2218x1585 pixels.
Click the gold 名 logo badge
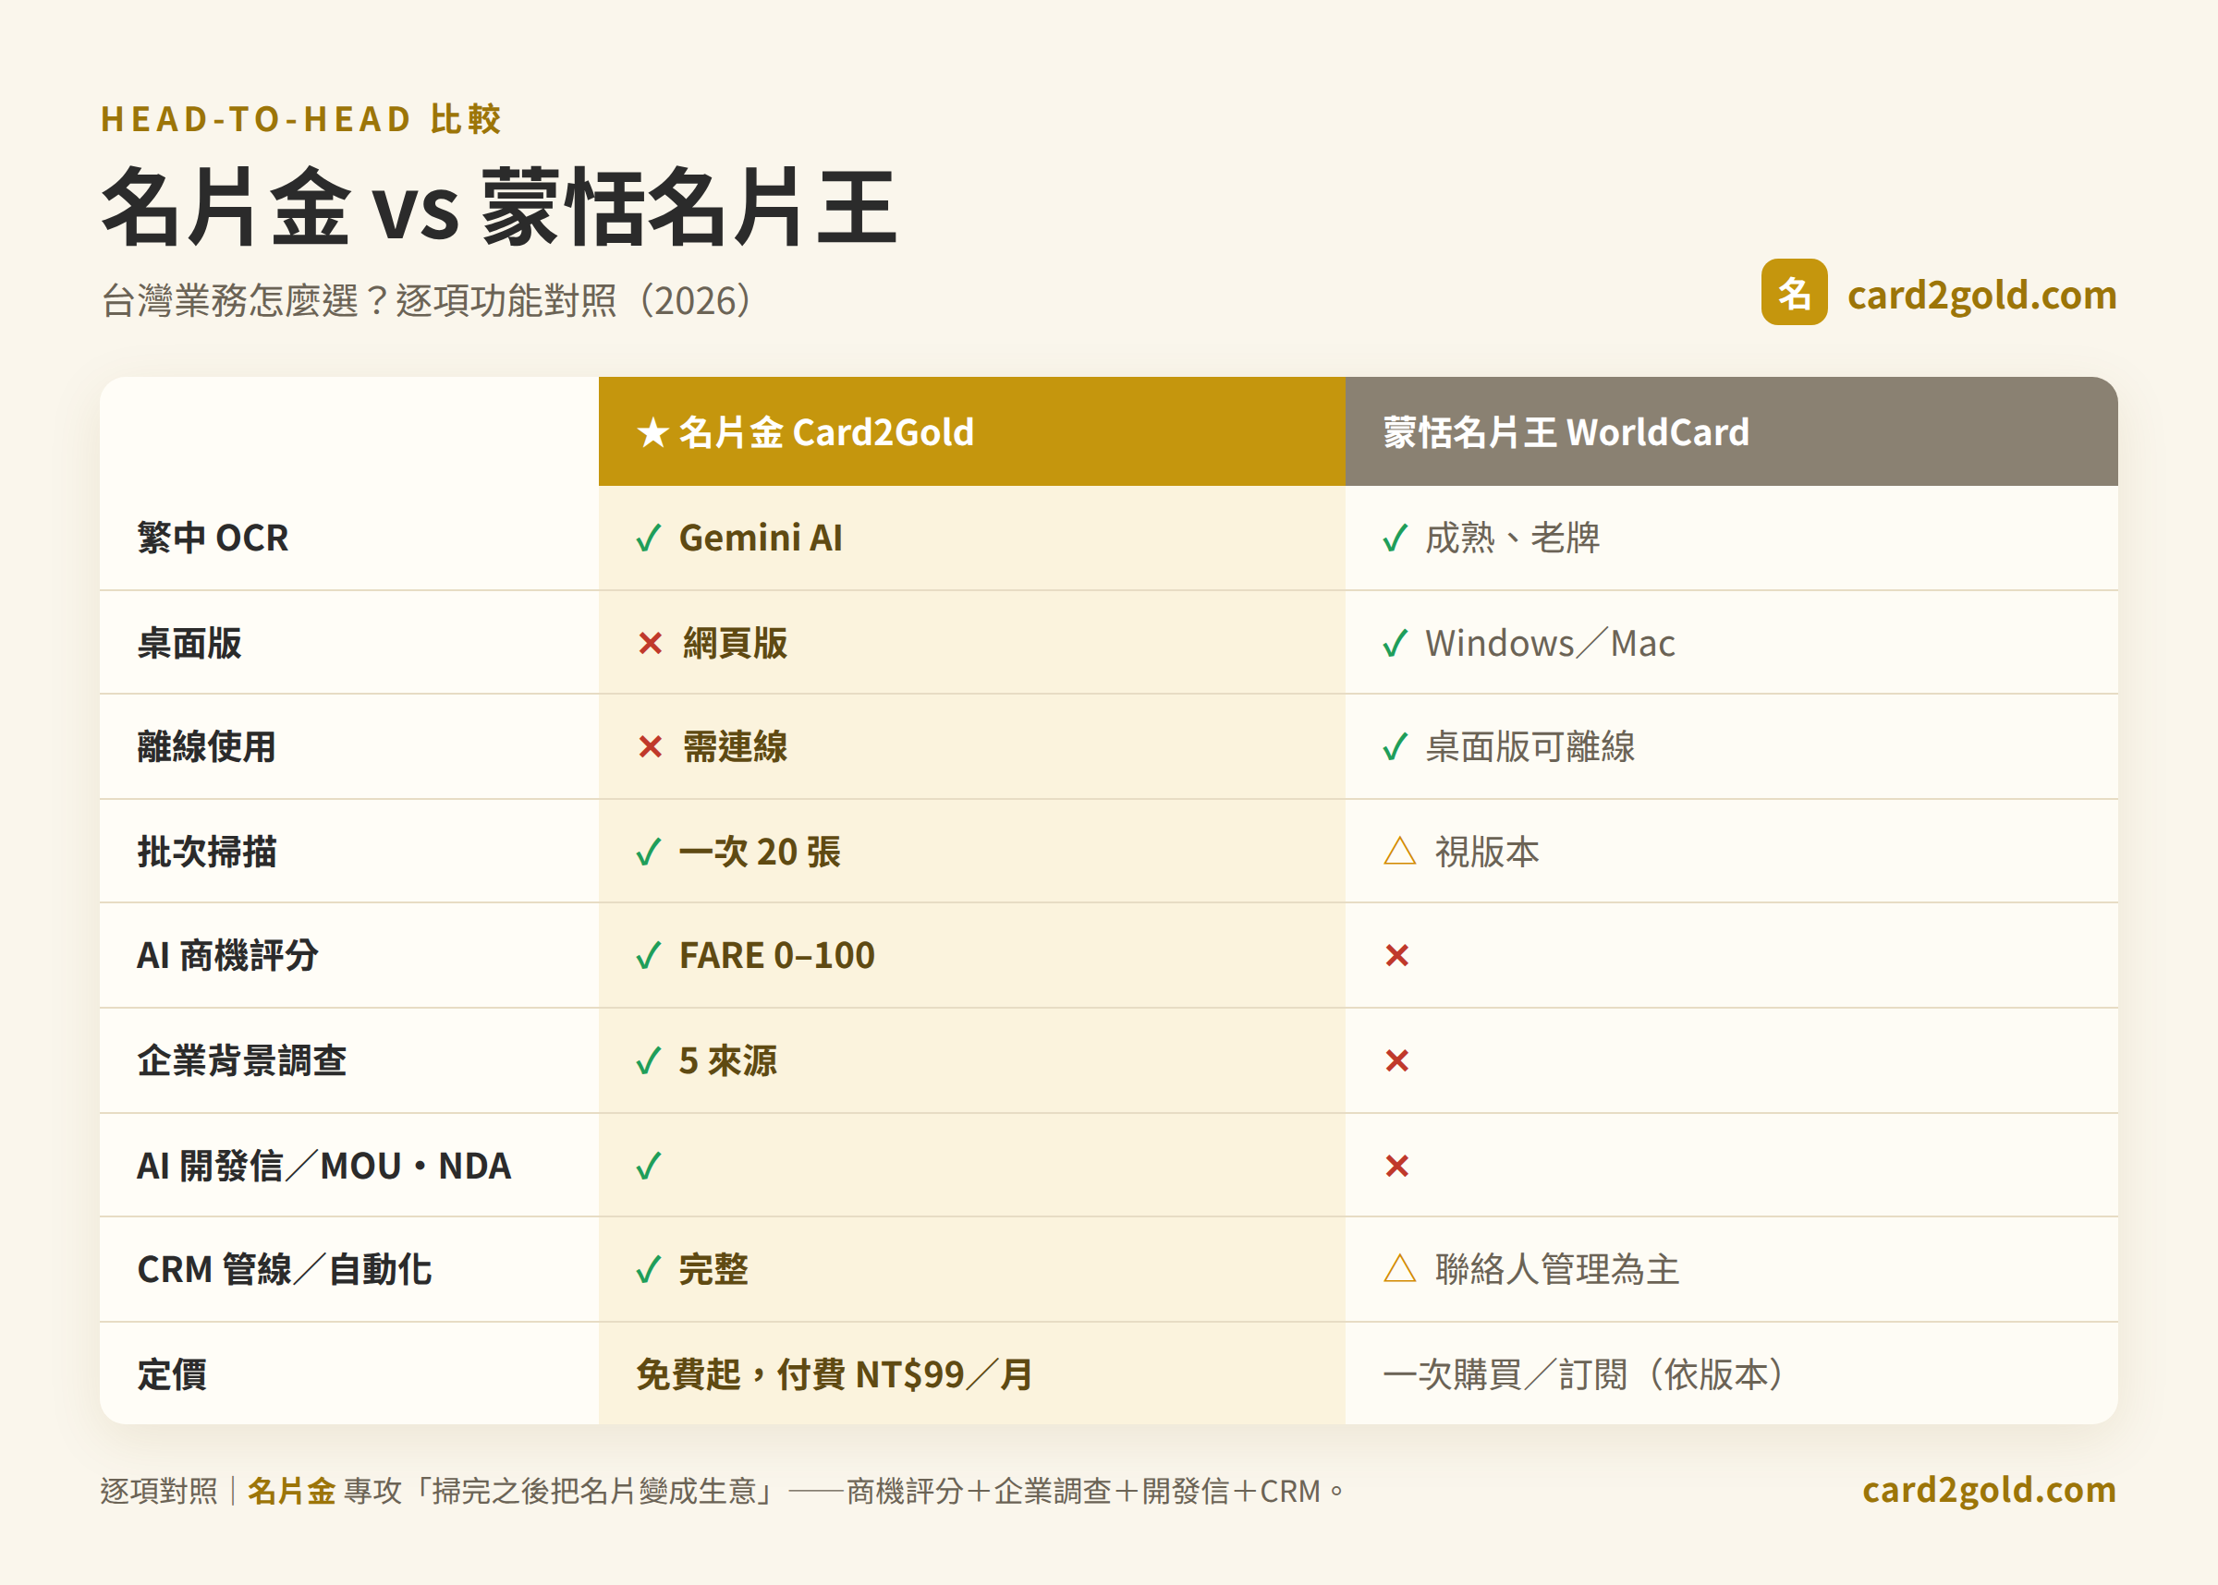(x=1793, y=292)
